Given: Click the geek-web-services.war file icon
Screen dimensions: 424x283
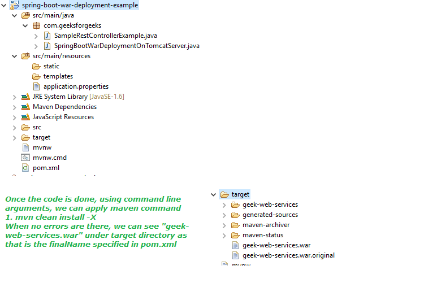Looking at the screenshot, I should [236, 245].
